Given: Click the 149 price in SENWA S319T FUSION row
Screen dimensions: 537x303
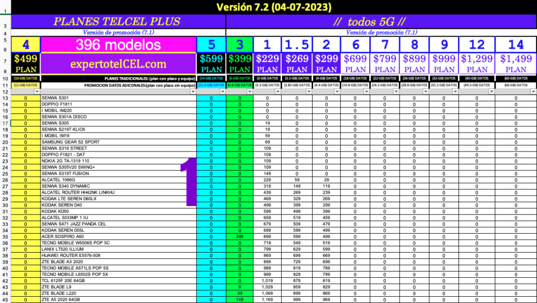Looking at the screenshot, I should pos(267,174).
